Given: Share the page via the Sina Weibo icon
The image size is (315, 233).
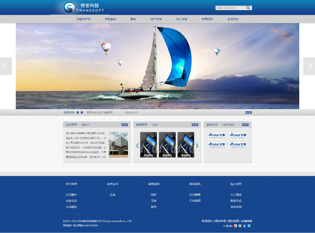Looking at the screenshot, I should [x=235, y=226].
